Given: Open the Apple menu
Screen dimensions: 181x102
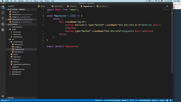Looking at the screenshot, I should click(x=3, y=1).
